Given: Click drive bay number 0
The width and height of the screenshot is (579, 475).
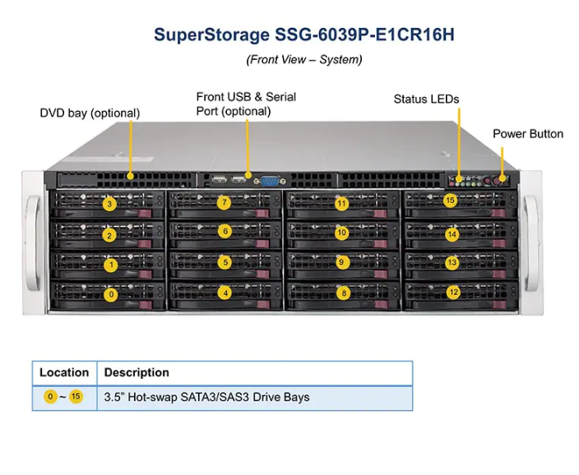Looking at the screenshot, I should click(111, 294).
